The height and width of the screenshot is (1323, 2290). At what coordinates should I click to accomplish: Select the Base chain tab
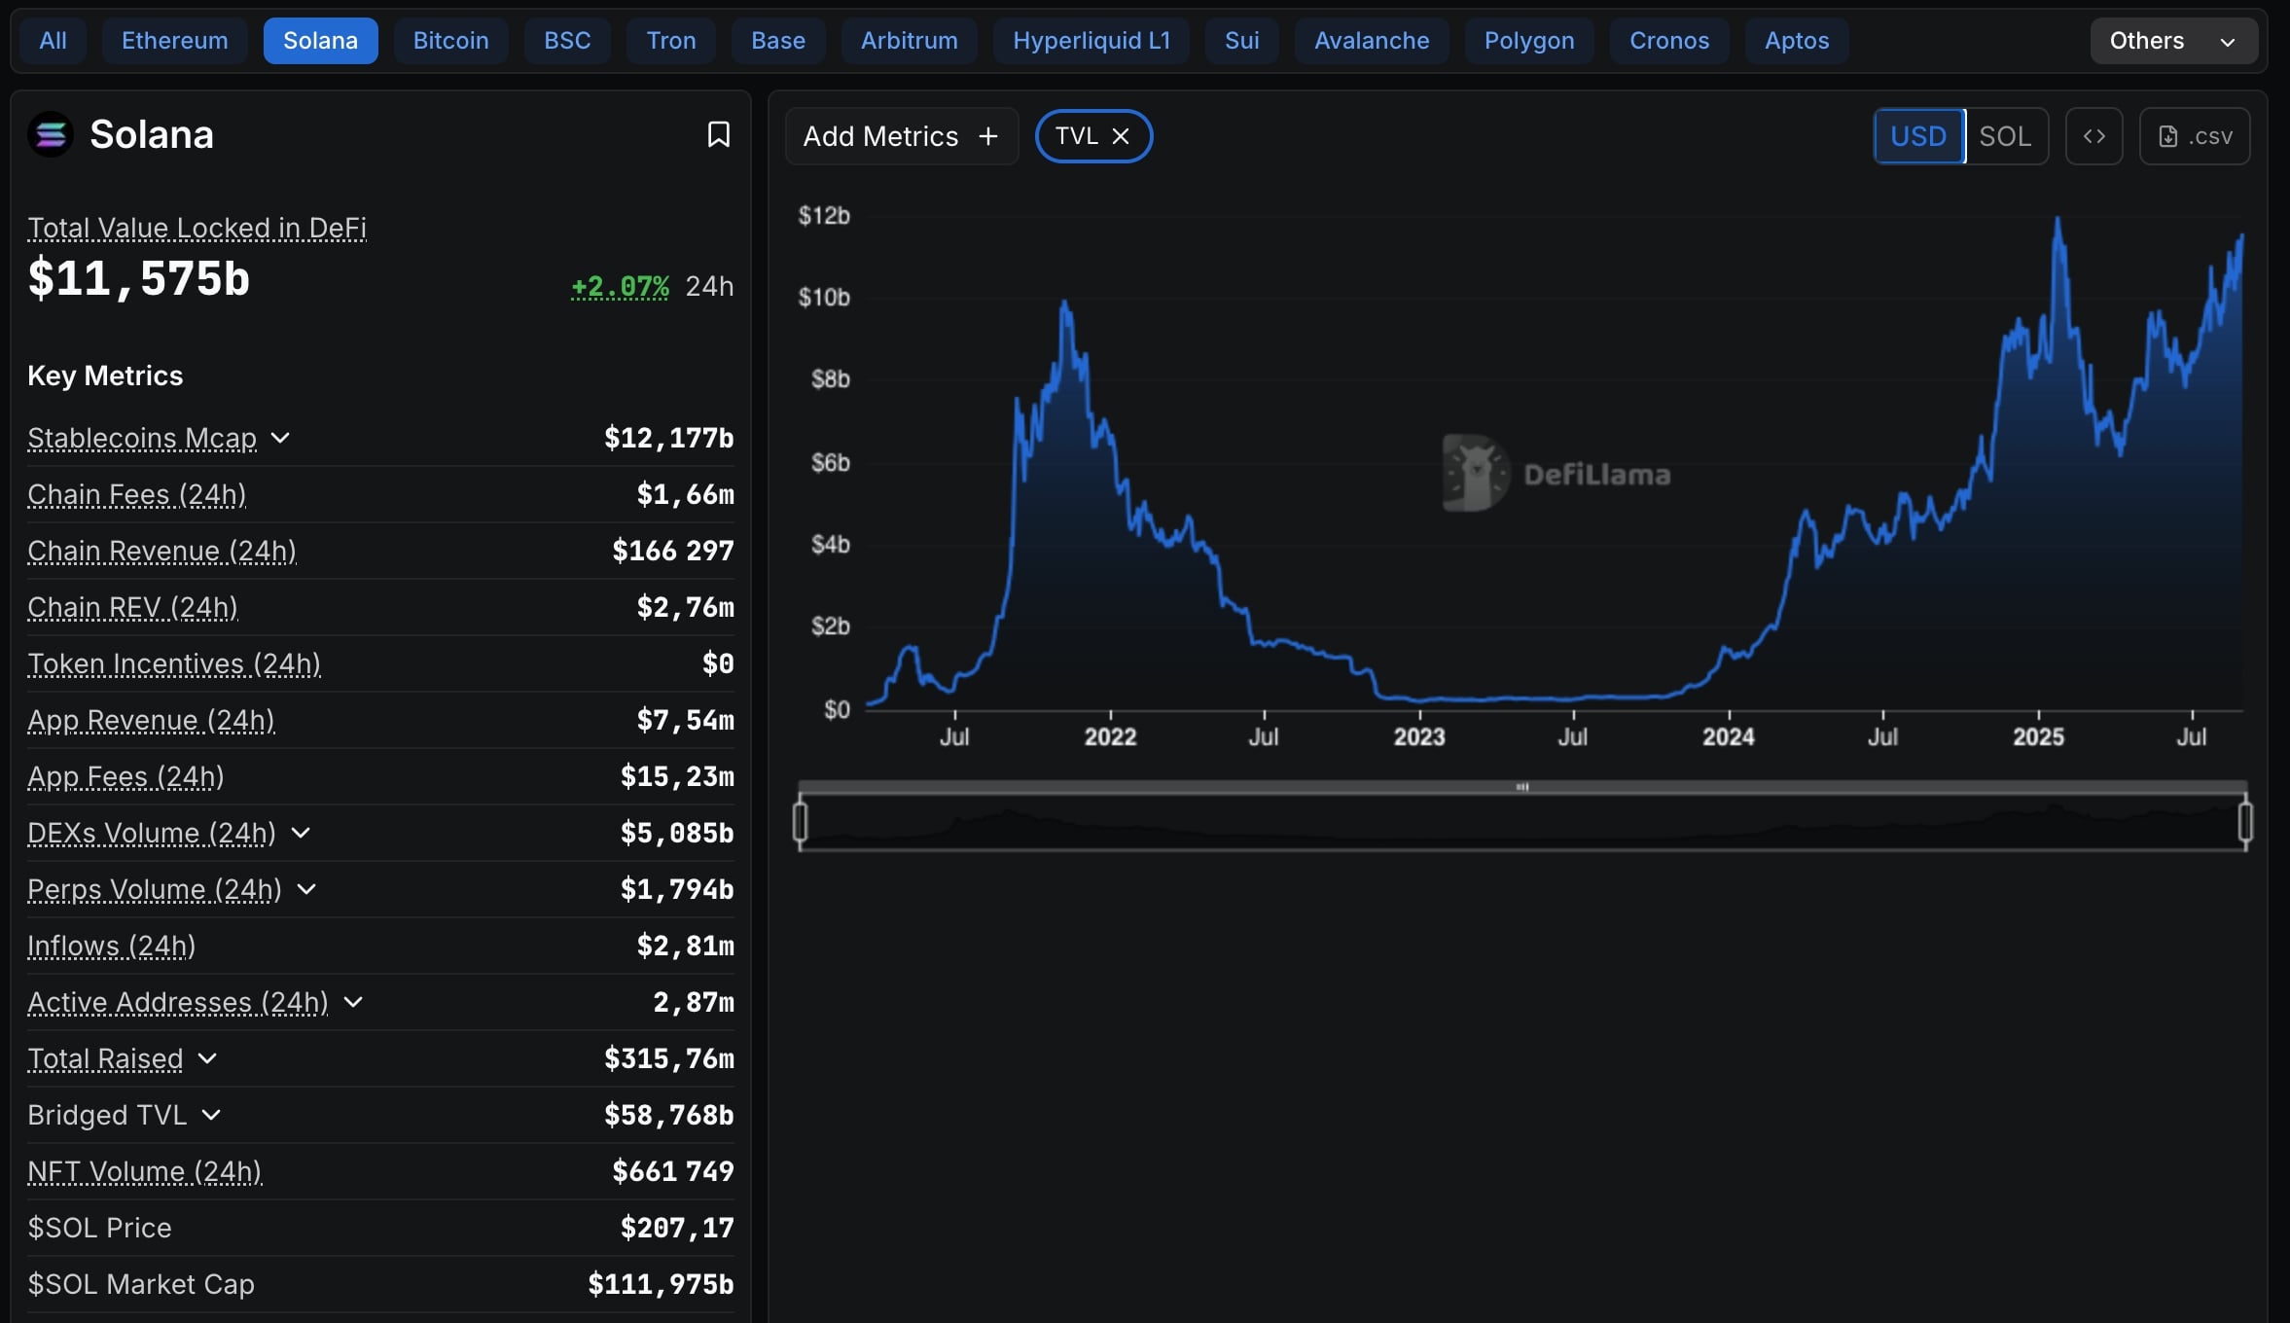click(x=778, y=41)
